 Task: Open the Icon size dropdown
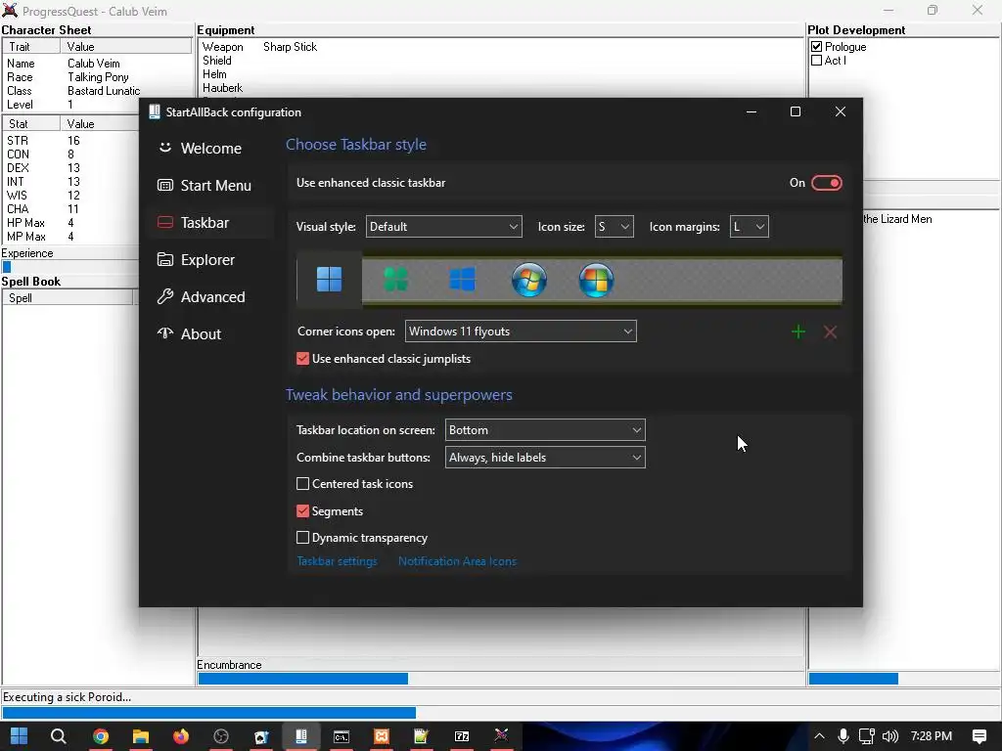point(614,227)
